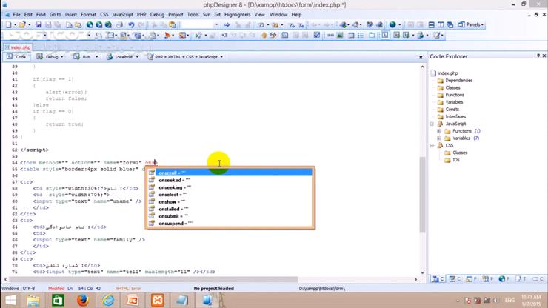Open the Highlighters menu
The image size is (548, 308).
click(x=237, y=15)
